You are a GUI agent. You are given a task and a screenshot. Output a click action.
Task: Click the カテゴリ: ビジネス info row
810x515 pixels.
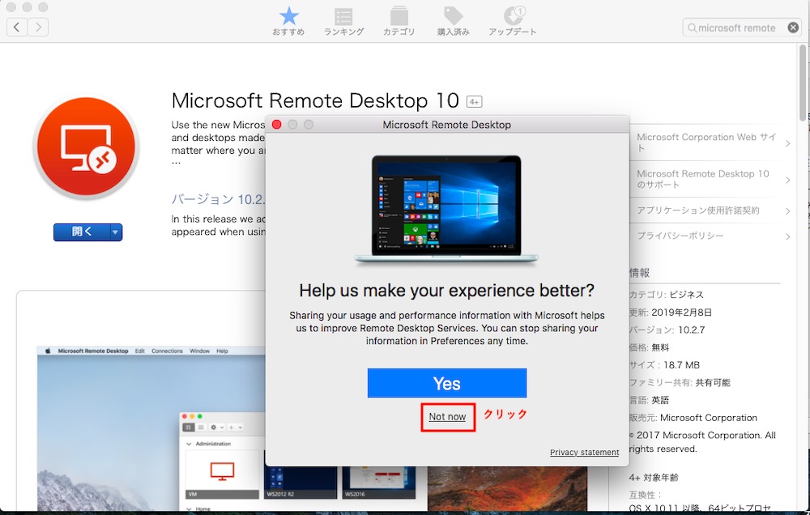(x=667, y=295)
